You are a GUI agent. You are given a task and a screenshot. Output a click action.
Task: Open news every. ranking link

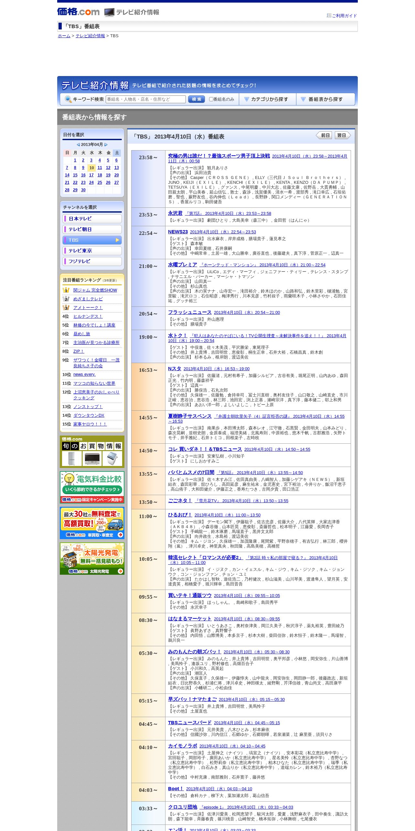(84, 374)
